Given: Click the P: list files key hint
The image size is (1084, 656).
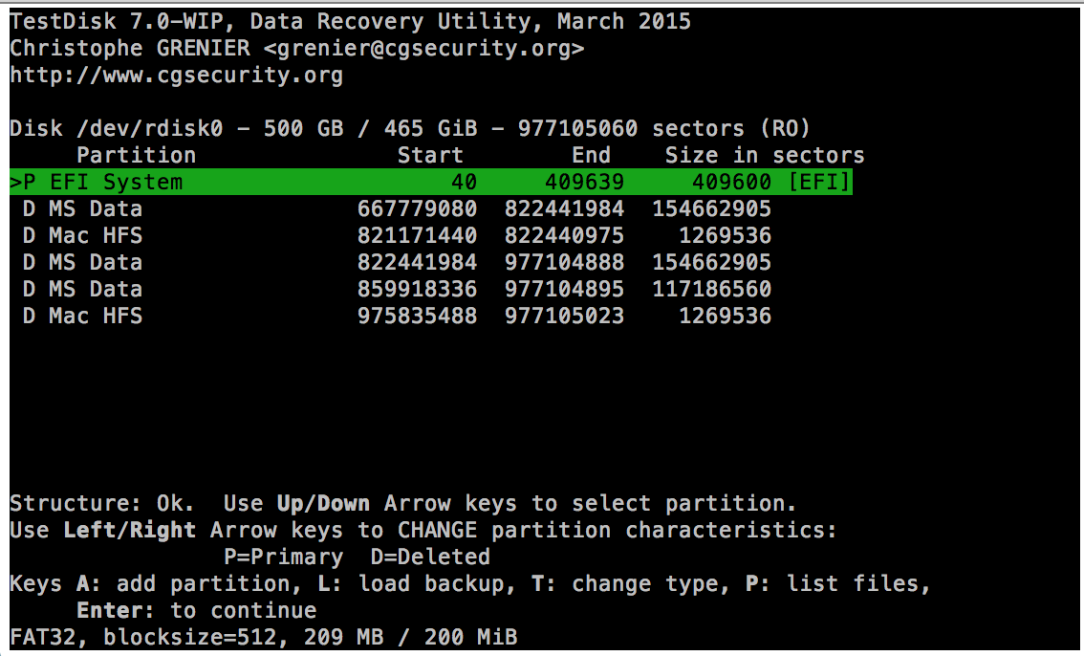Looking at the screenshot, I should [x=838, y=584].
